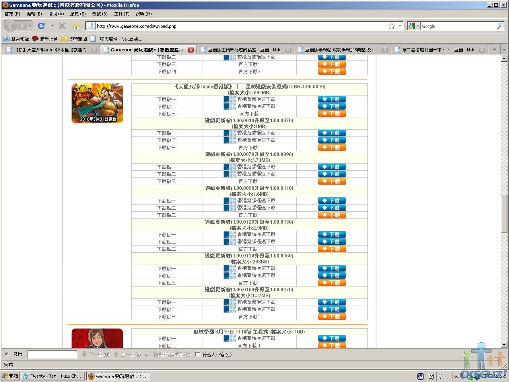Open the history dropdown next to navigation arrows
Image resolution: width=509 pixels, height=382 pixels.
point(30,26)
